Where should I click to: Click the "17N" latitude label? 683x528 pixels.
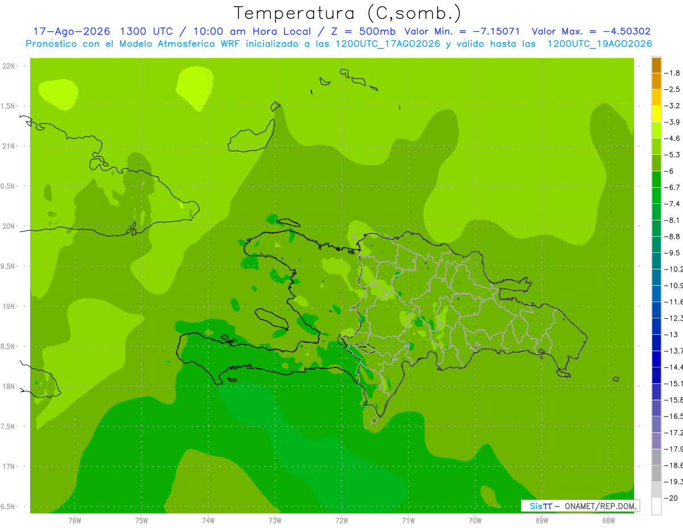[x=9, y=466]
